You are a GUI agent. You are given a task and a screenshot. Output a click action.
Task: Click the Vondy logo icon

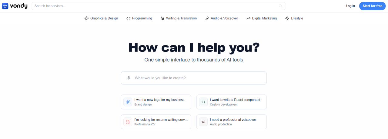pos(5,6)
